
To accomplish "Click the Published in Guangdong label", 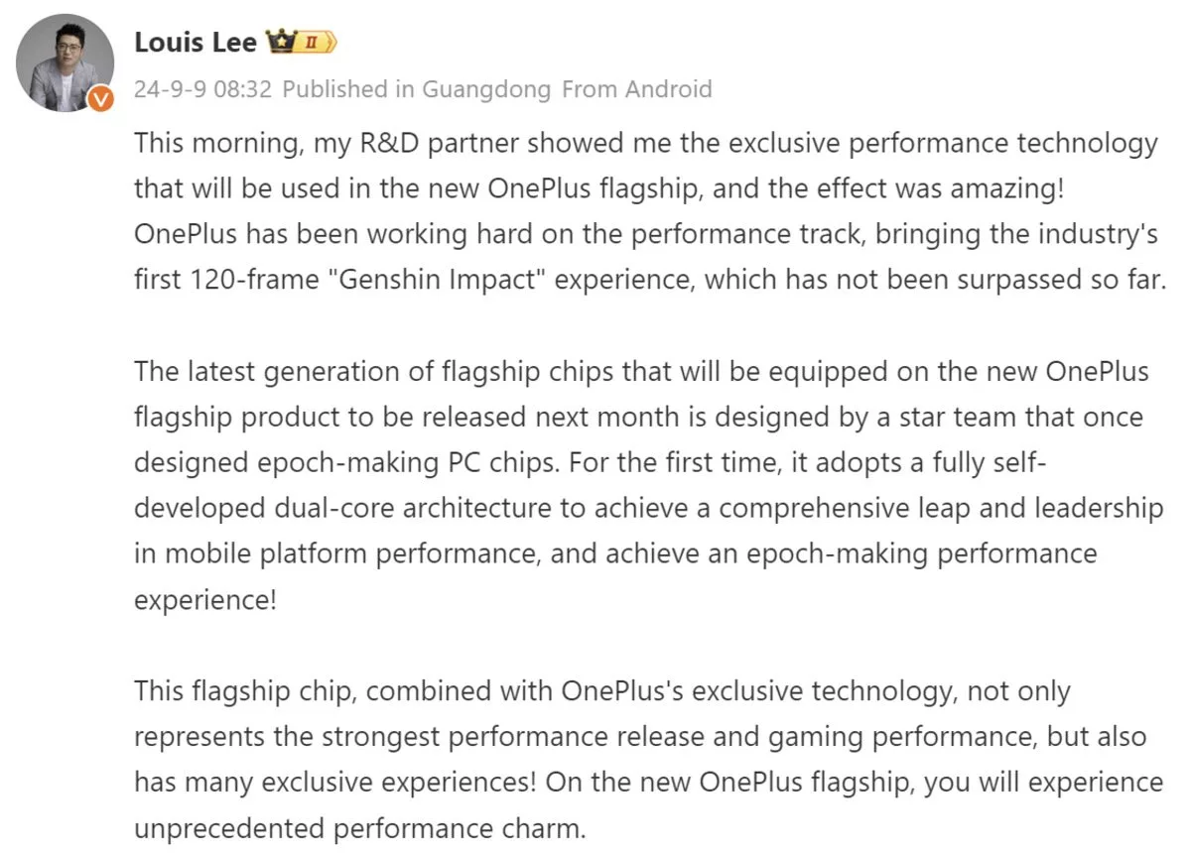I will pyautogui.click(x=416, y=89).
